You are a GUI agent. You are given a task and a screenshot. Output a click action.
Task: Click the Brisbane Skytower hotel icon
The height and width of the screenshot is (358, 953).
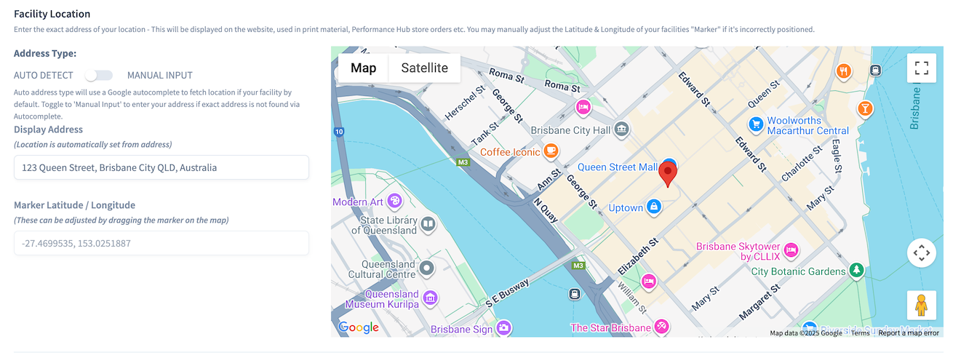tap(791, 251)
